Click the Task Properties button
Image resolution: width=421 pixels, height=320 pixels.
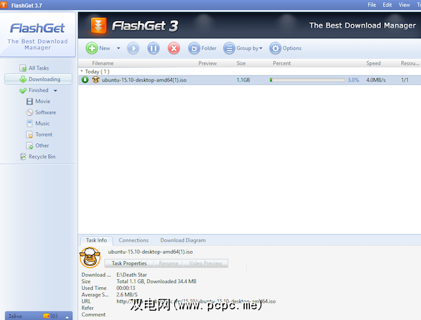click(129, 263)
